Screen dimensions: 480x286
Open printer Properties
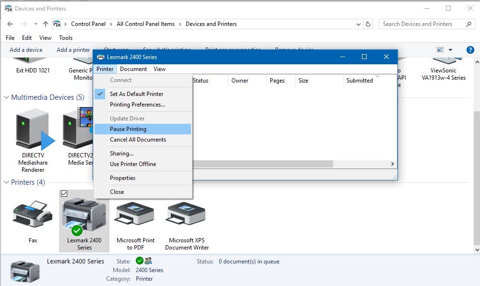coord(143,178)
